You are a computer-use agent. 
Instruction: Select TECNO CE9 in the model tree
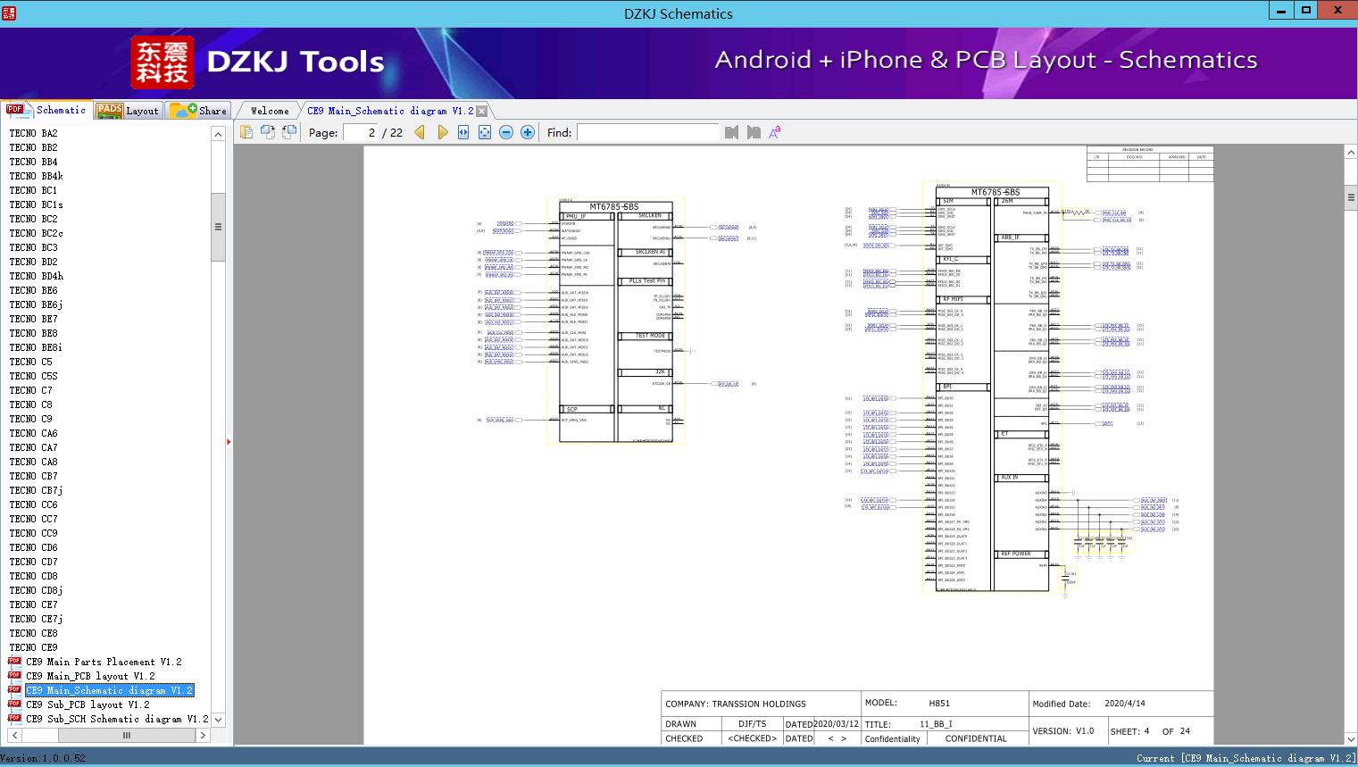[x=33, y=647]
